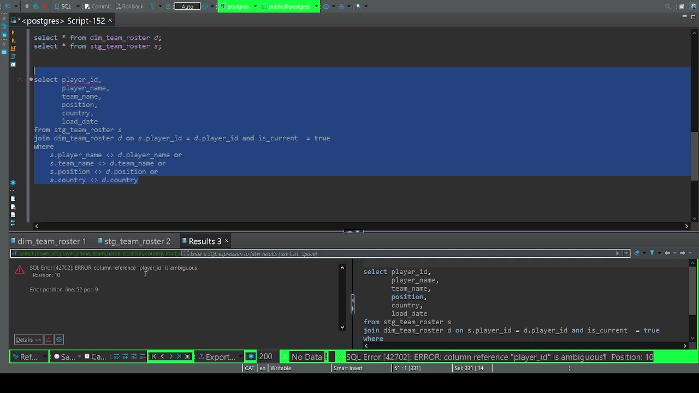The height and width of the screenshot is (393, 699).
Task: Switch to the stg_team_roster 2 result tab
Action: pyautogui.click(x=134, y=241)
